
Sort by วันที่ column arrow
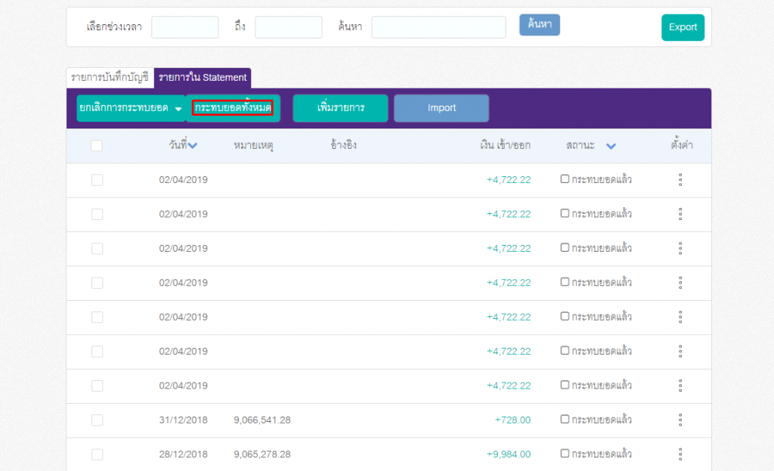pos(193,146)
